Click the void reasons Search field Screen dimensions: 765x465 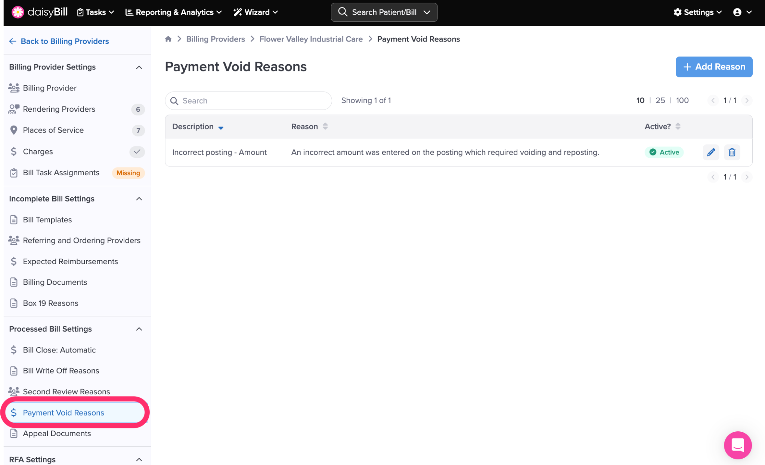[248, 101]
